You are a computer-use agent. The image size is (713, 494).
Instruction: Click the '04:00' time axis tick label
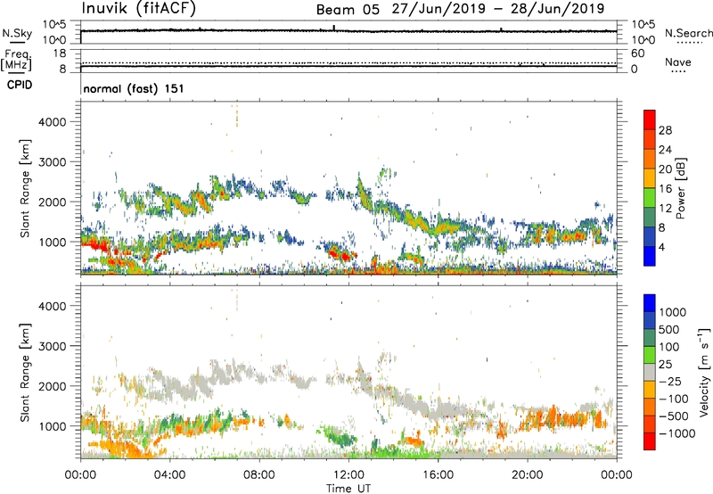click(x=169, y=475)
